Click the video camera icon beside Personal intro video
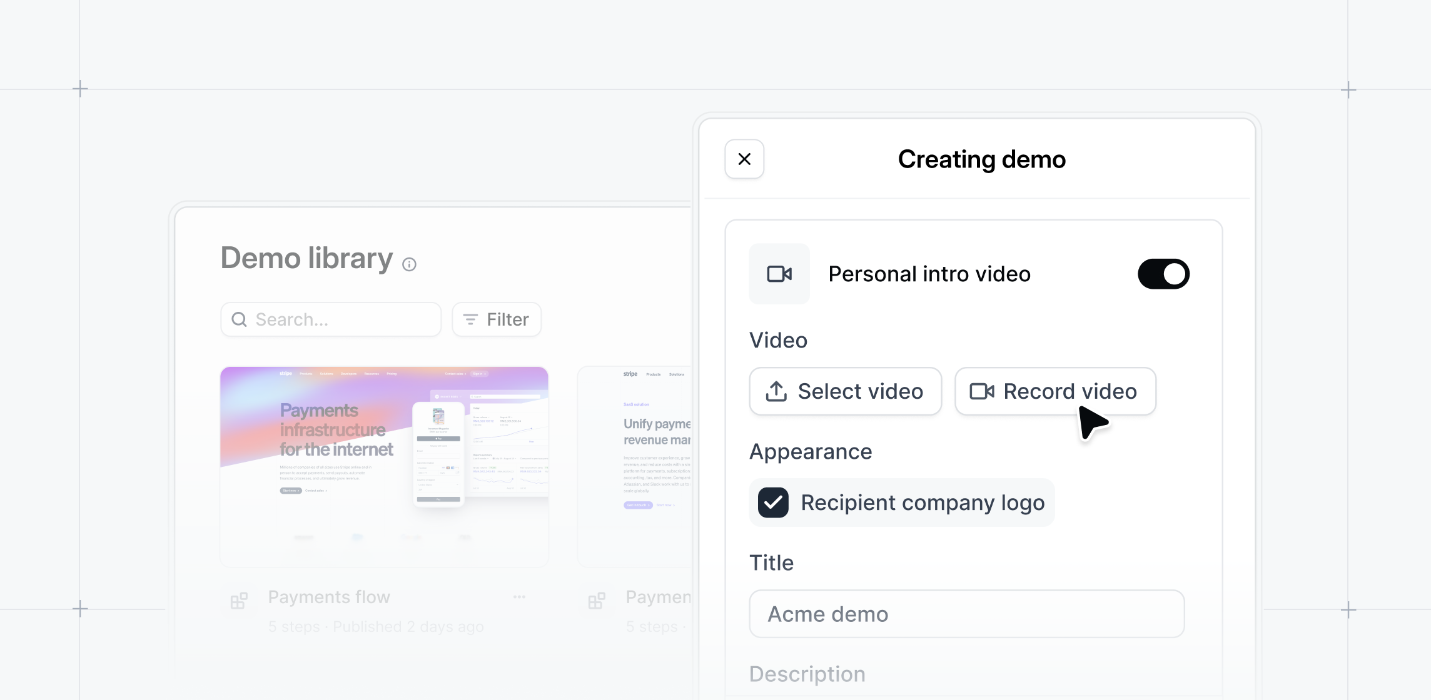 (779, 274)
